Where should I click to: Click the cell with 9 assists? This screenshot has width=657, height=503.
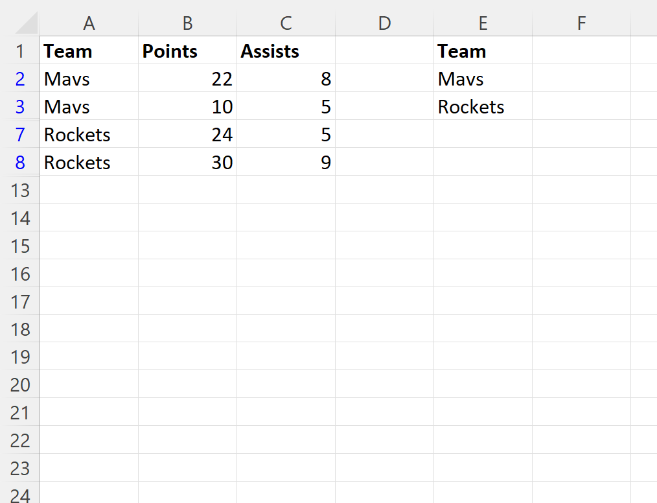coord(286,163)
